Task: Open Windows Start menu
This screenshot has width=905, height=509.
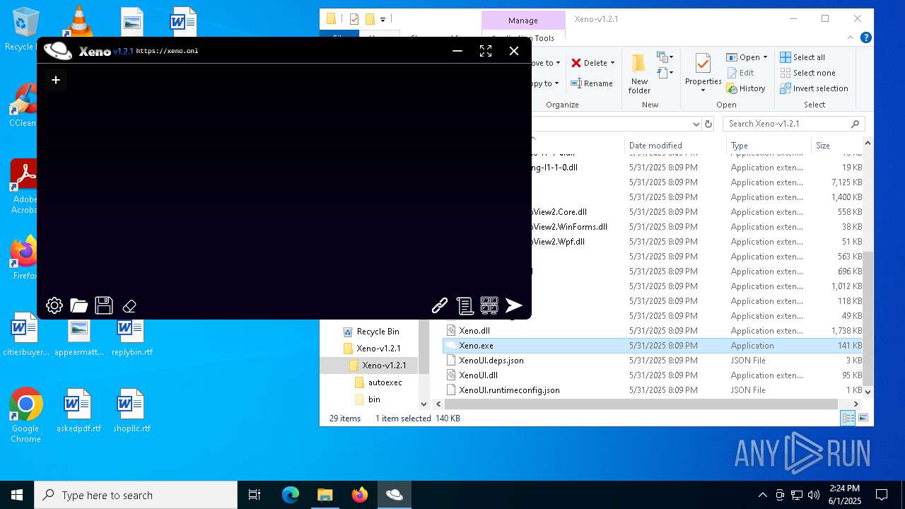Action: pyautogui.click(x=17, y=495)
